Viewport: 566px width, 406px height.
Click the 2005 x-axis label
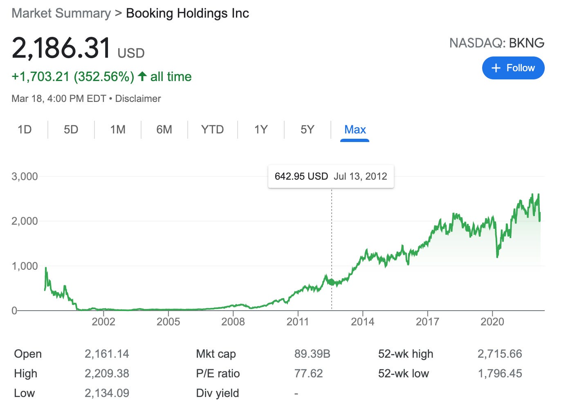tap(168, 322)
